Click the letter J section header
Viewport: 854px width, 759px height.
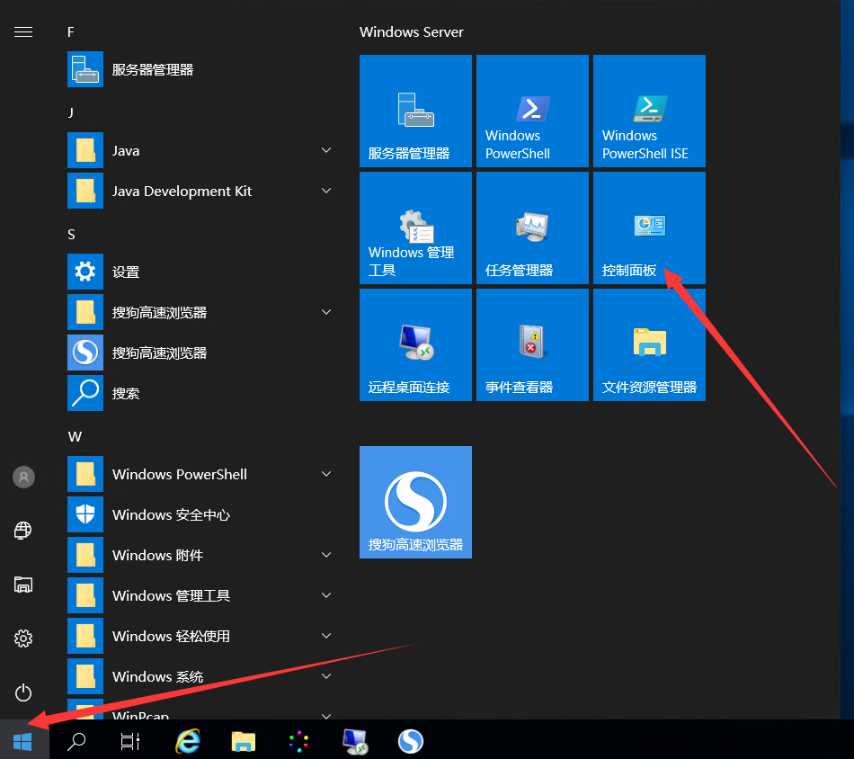[x=71, y=112]
